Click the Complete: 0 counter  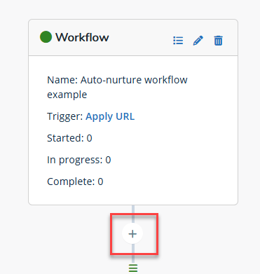tap(75, 181)
